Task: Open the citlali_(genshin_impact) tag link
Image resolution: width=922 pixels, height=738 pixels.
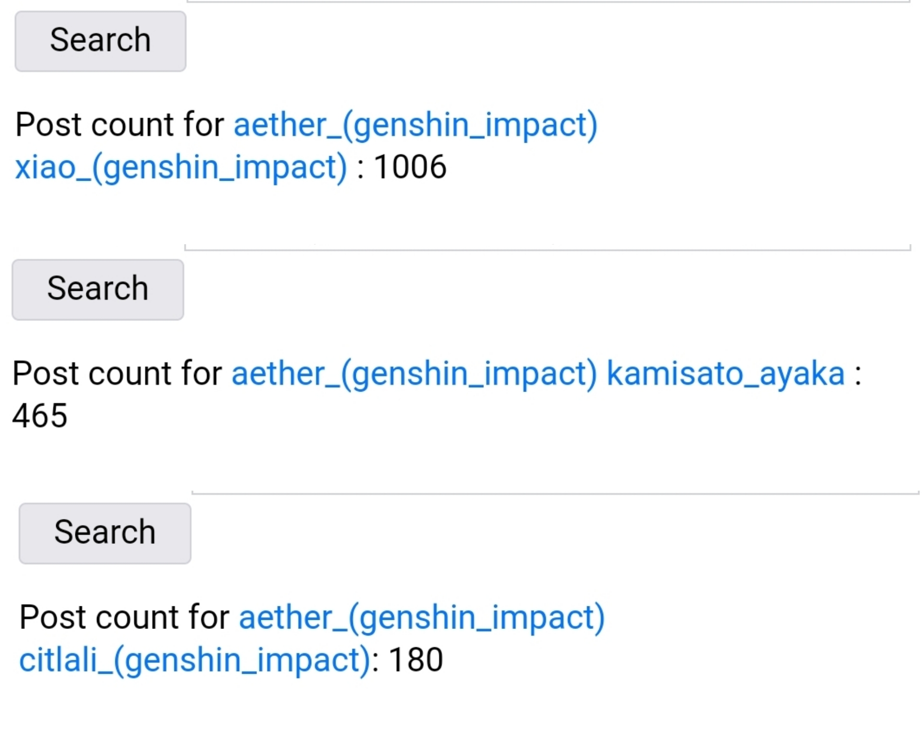Action: point(194,660)
